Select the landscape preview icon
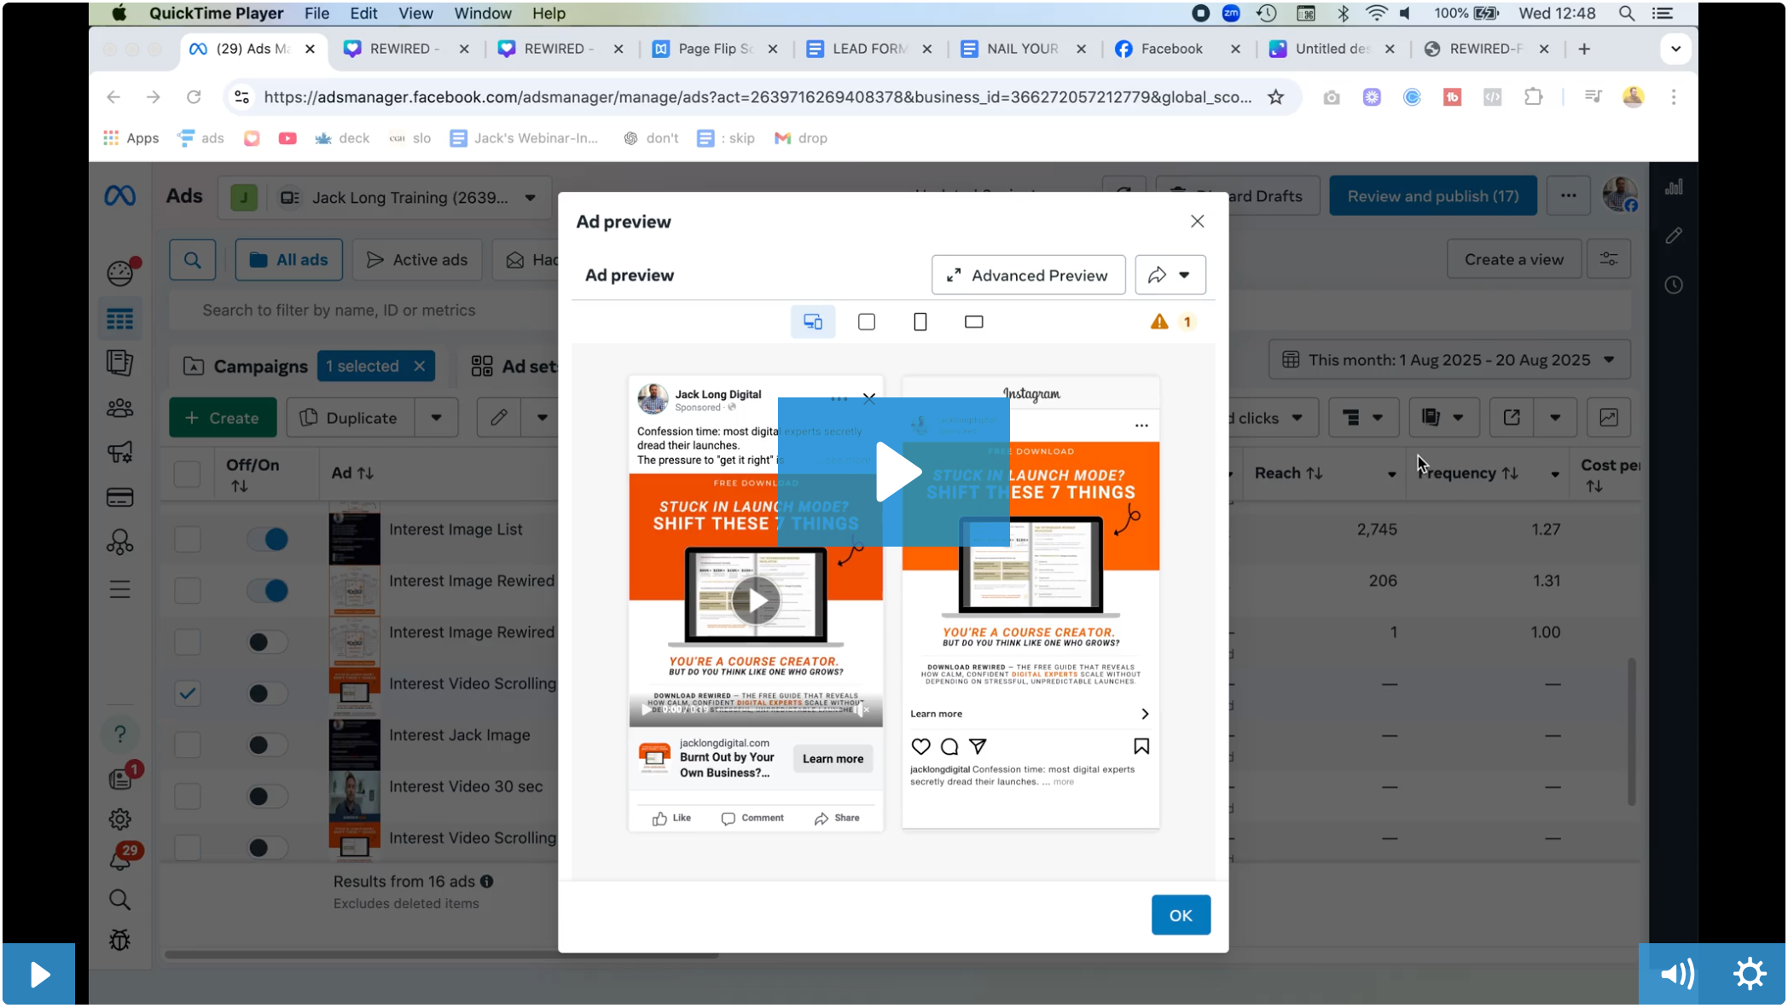 click(973, 322)
